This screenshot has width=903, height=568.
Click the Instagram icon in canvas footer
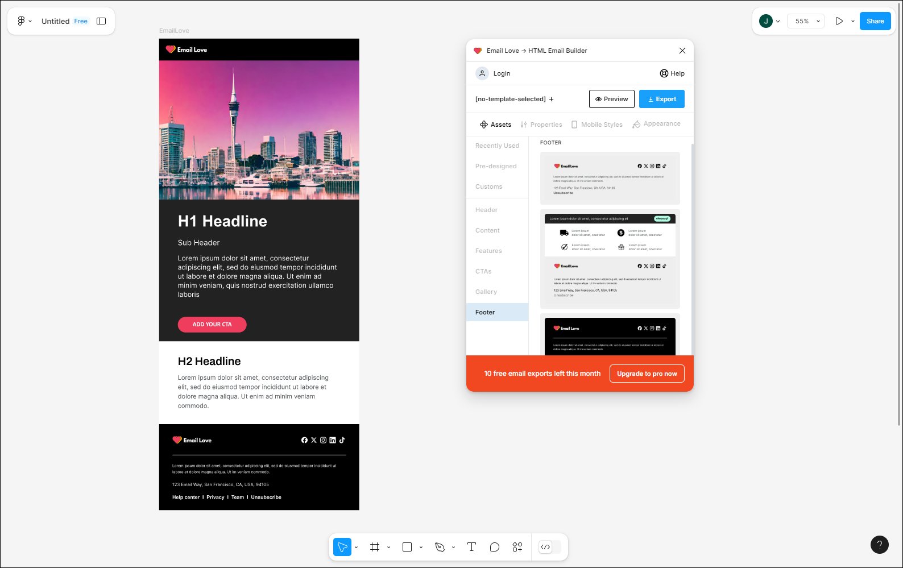click(323, 440)
